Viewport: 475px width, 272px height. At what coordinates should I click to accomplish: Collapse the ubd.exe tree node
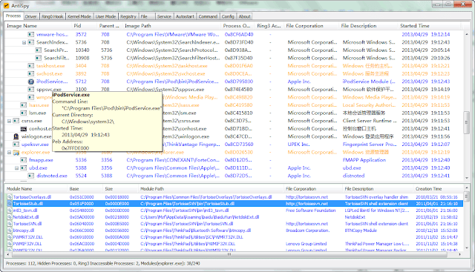coord(16,168)
